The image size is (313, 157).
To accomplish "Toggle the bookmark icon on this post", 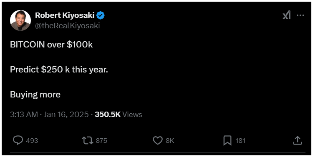I will [227, 140].
